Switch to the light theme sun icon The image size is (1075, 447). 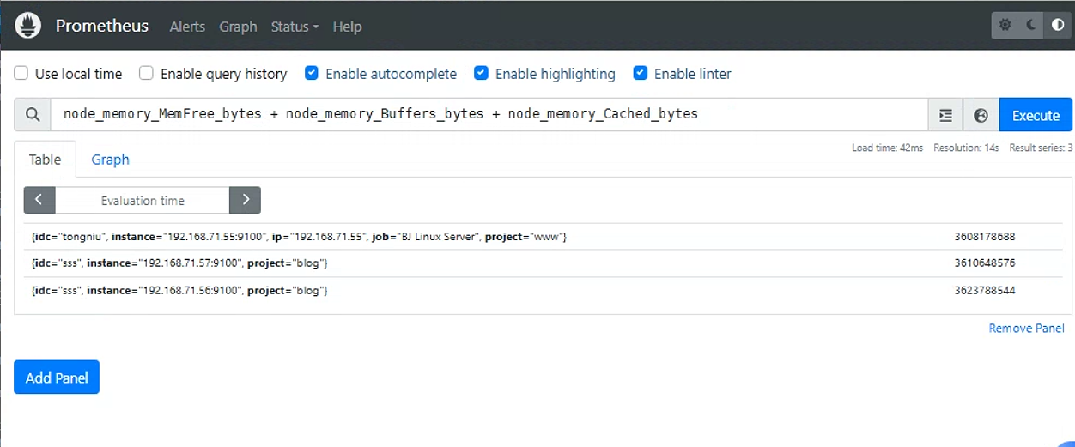point(1005,26)
